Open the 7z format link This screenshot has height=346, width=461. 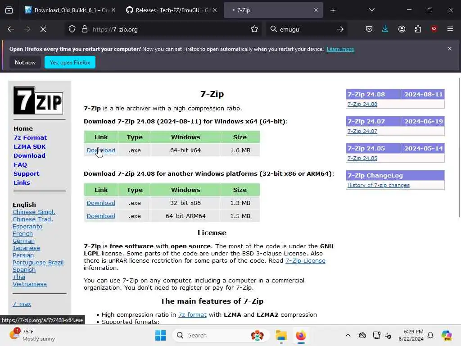pos(192,315)
